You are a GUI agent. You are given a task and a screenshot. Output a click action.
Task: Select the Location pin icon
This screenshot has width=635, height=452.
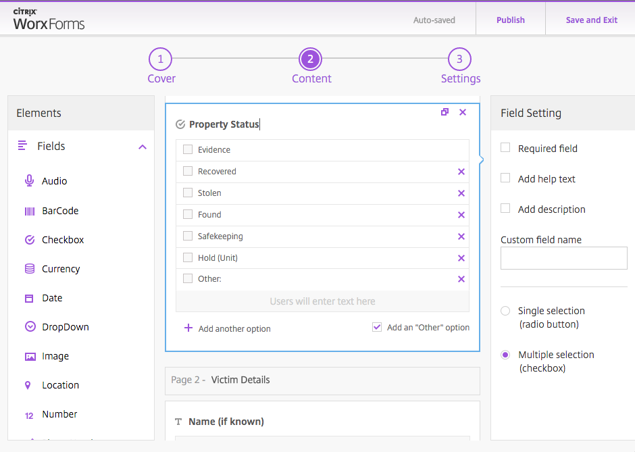coord(28,385)
